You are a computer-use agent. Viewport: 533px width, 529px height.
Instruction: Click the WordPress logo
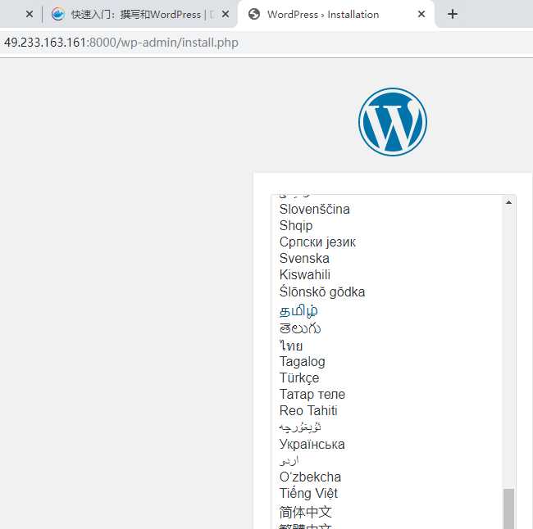pyautogui.click(x=393, y=122)
